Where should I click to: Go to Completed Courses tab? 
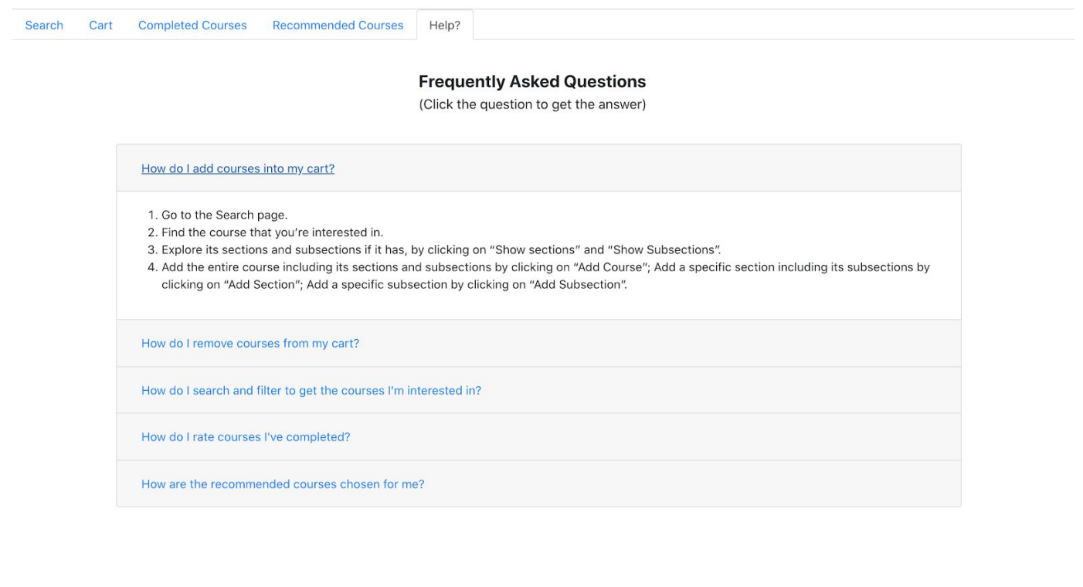(192, 25)
